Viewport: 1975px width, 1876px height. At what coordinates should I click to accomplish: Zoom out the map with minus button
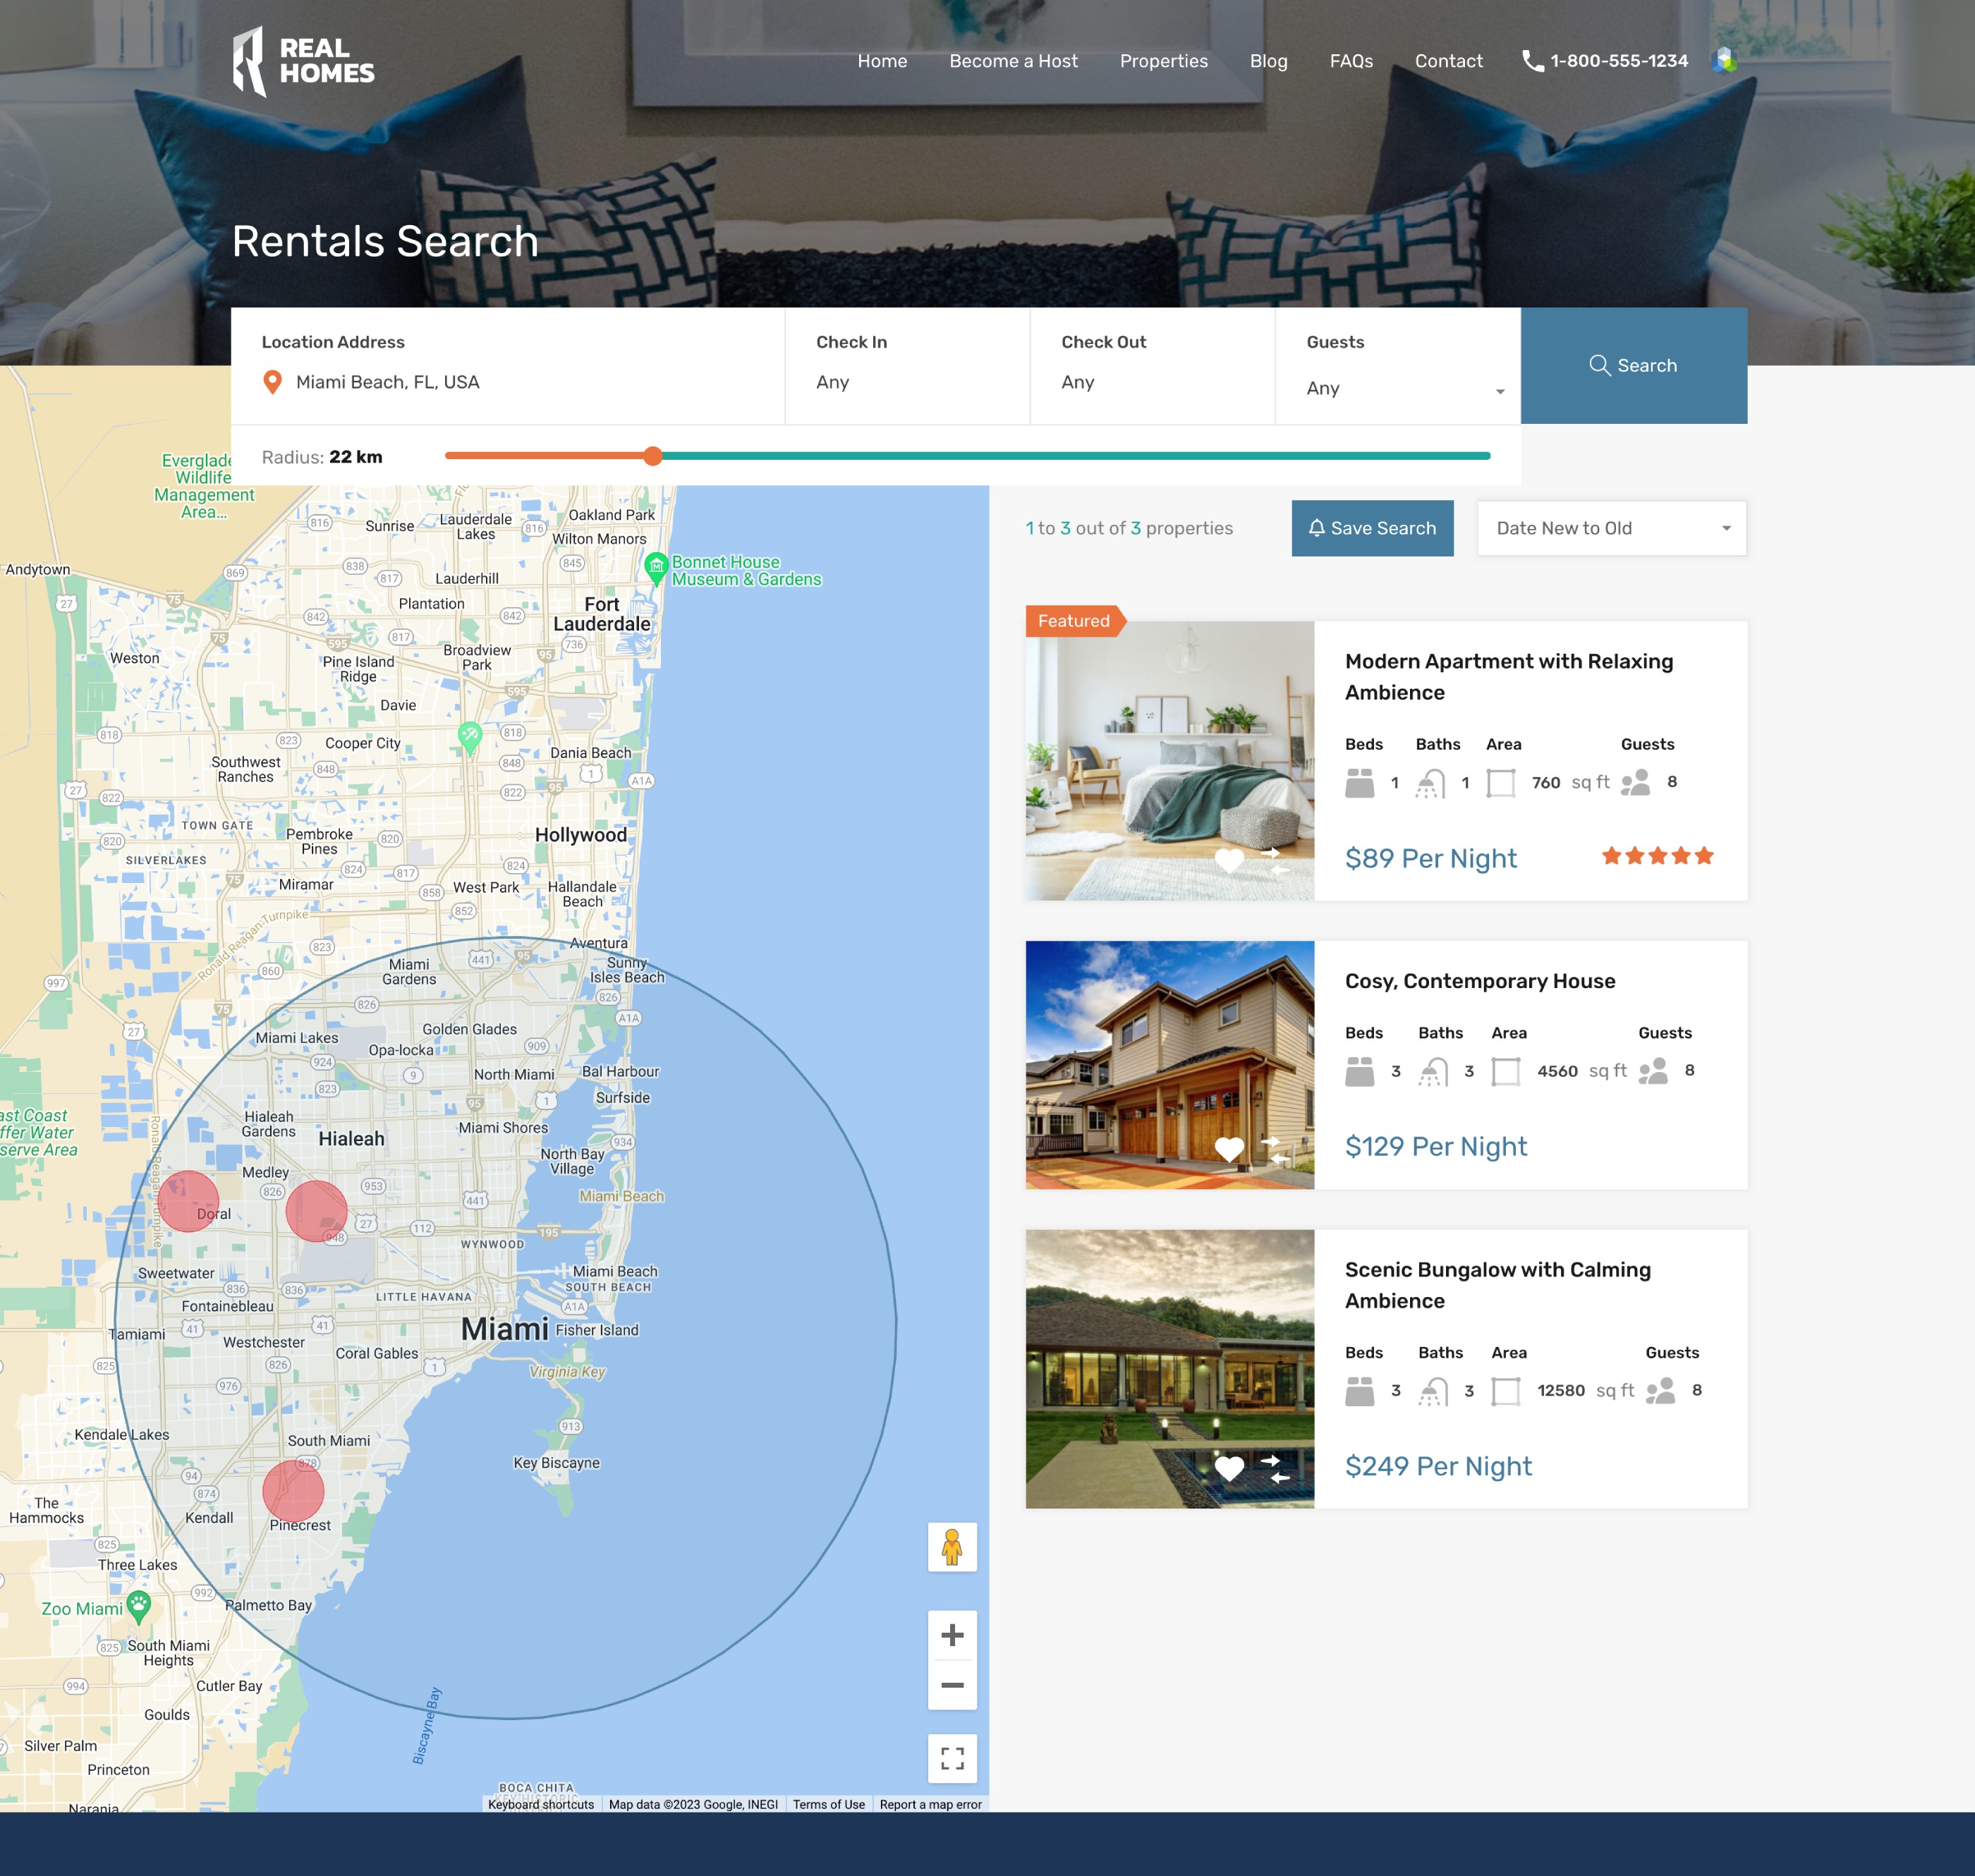pyautogui.click(x=952, y=1685)
